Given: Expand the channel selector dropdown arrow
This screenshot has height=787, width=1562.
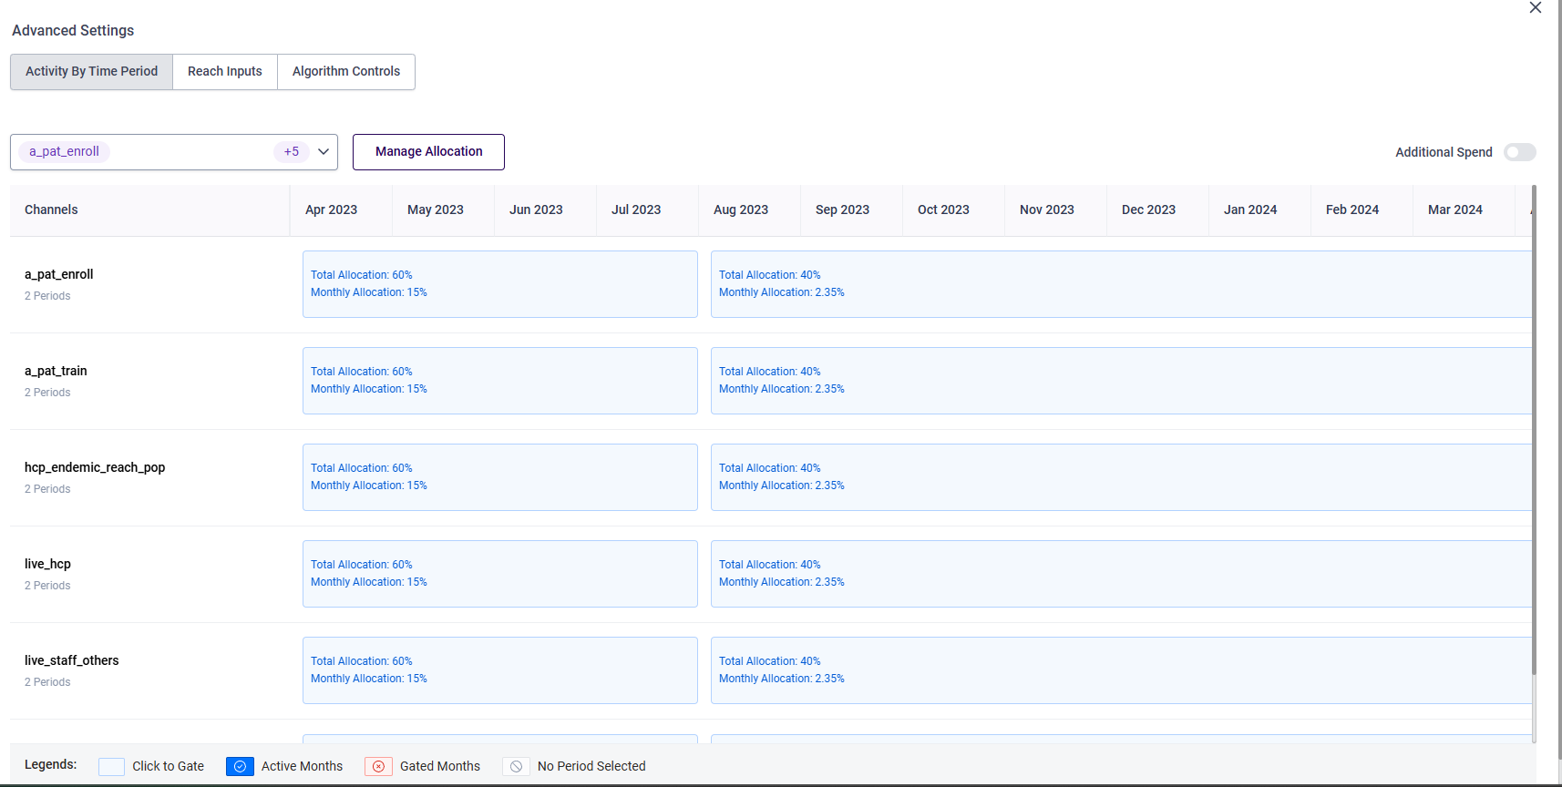Looking at the screenshot, I should [324, 152].
